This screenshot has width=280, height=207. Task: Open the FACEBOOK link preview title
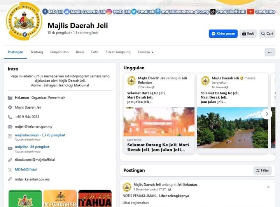coord(158,147)
